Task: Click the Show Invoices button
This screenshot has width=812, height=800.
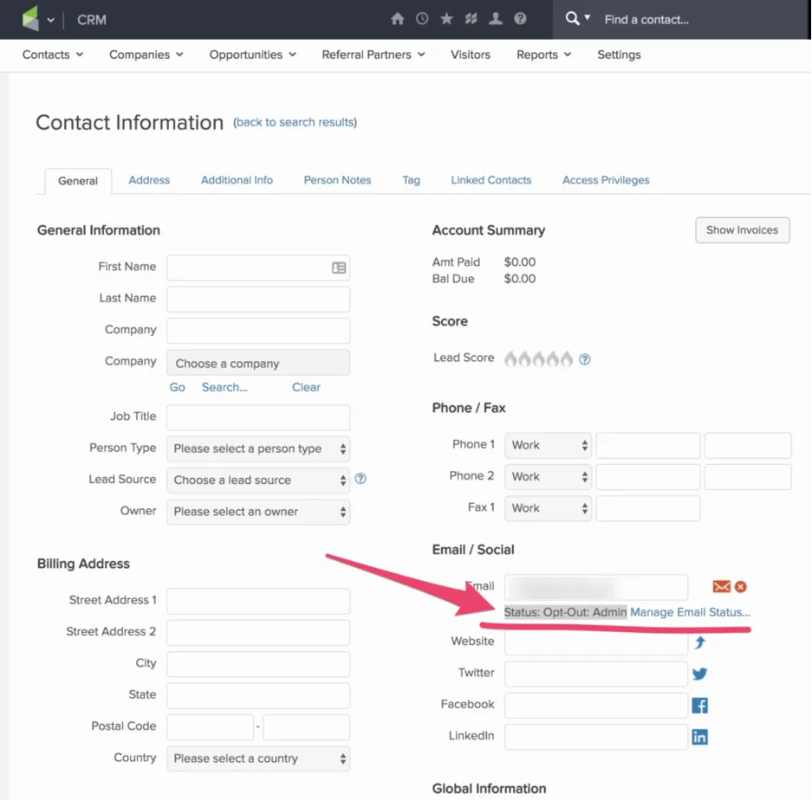Action: 742,229
